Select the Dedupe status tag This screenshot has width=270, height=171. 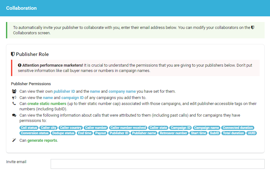63,133
